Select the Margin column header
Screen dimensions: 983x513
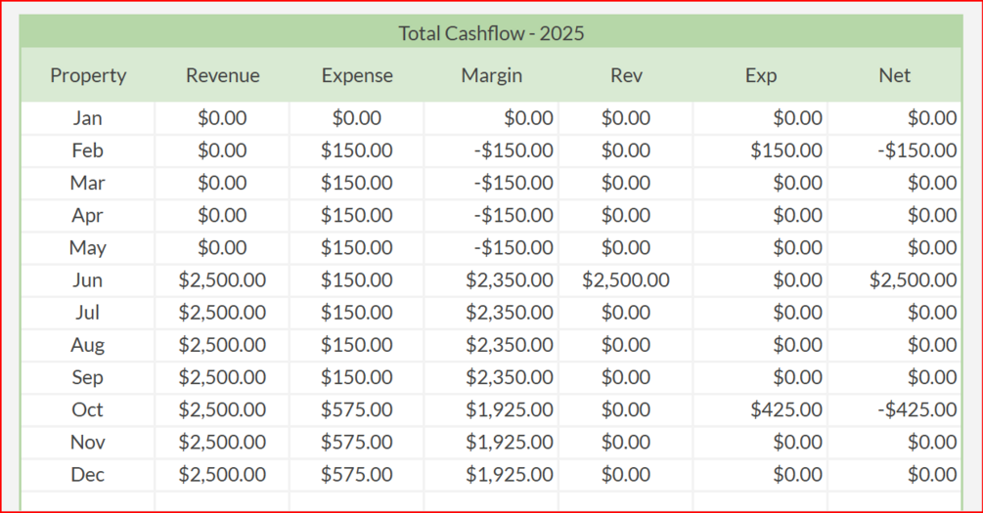(491, 75)
